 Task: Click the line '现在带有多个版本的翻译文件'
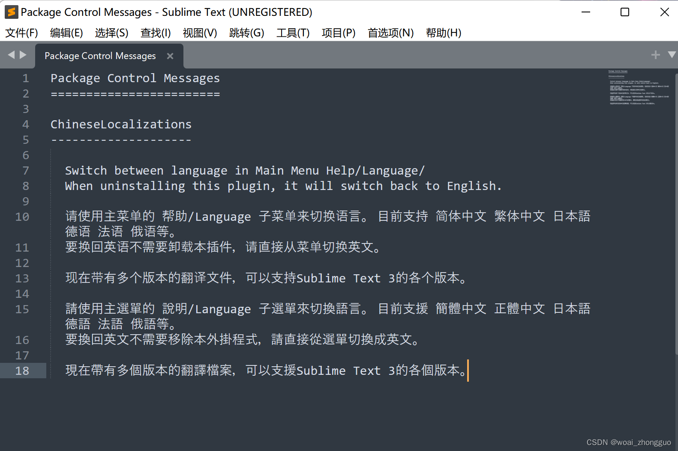[x=266, y=278]
